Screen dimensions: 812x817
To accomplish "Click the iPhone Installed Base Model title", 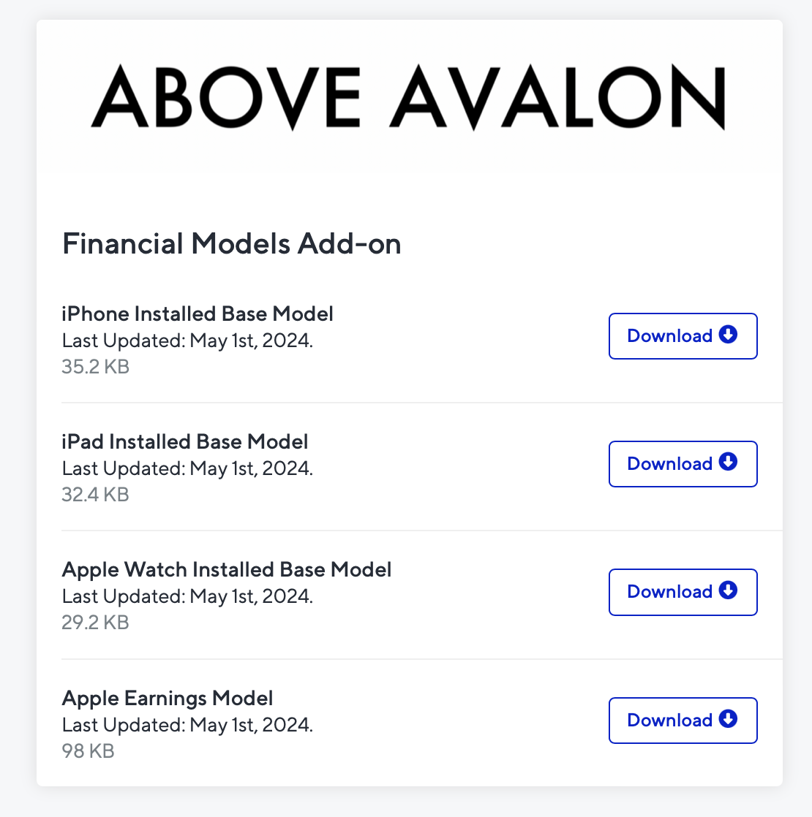I will pos(198,313).
